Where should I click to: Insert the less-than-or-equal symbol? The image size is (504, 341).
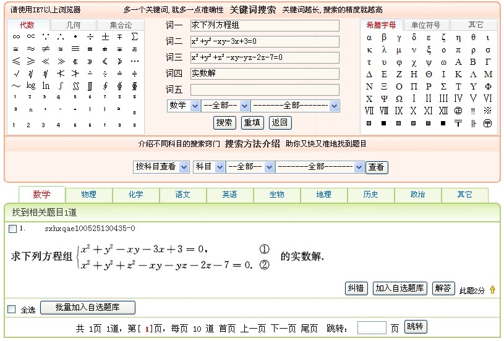16,61
